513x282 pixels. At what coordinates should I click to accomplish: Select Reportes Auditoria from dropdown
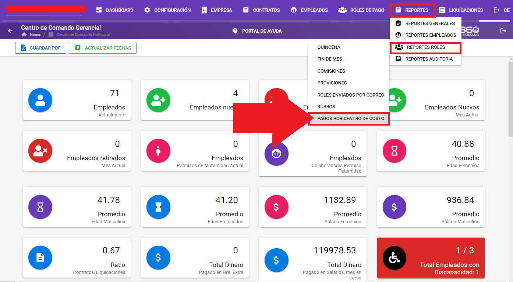tap(425, 59)
